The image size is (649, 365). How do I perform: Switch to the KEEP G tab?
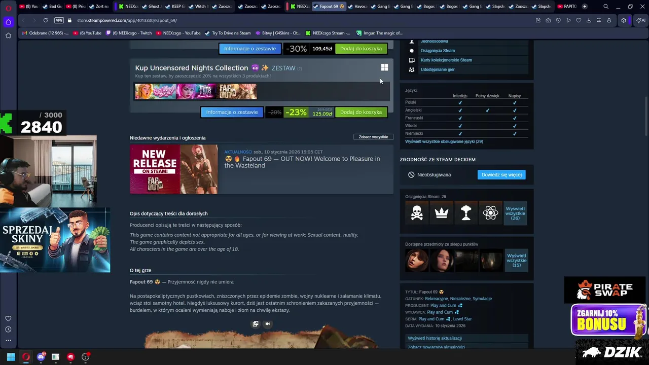(175, 7)
